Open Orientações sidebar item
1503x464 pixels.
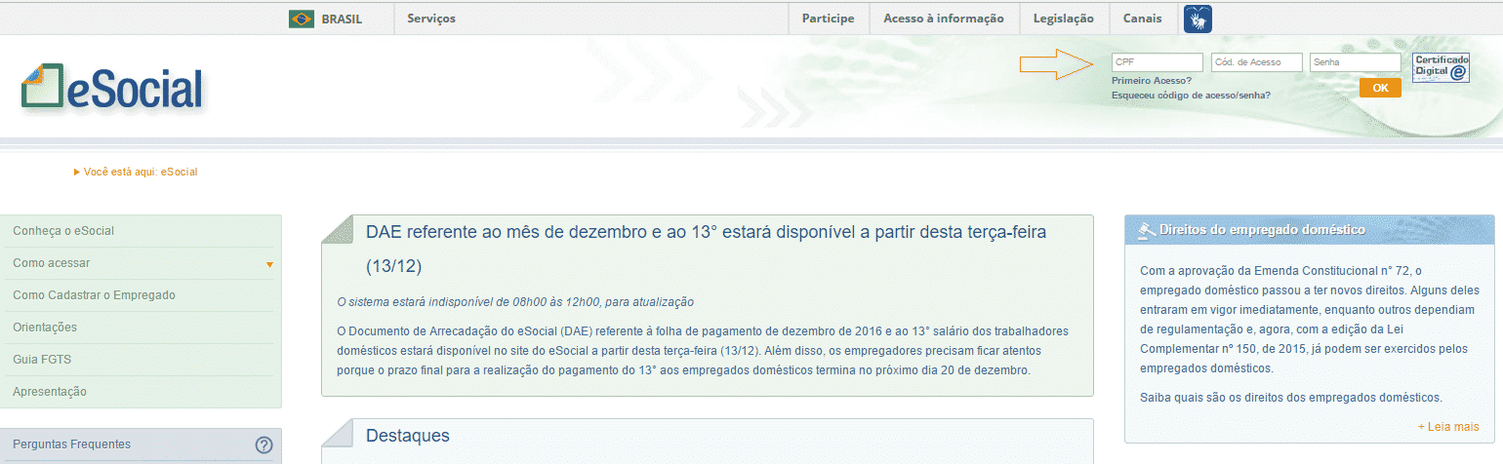(x=142, y=328)
